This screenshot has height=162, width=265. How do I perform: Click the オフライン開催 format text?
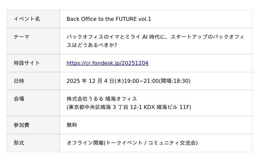coord(85,143)
